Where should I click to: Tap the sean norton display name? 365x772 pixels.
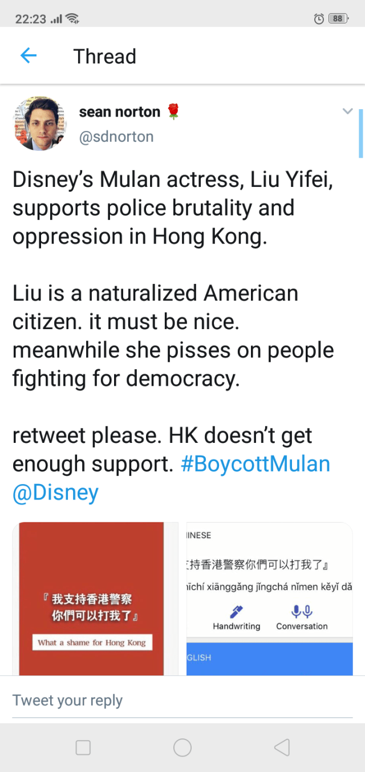120,112
